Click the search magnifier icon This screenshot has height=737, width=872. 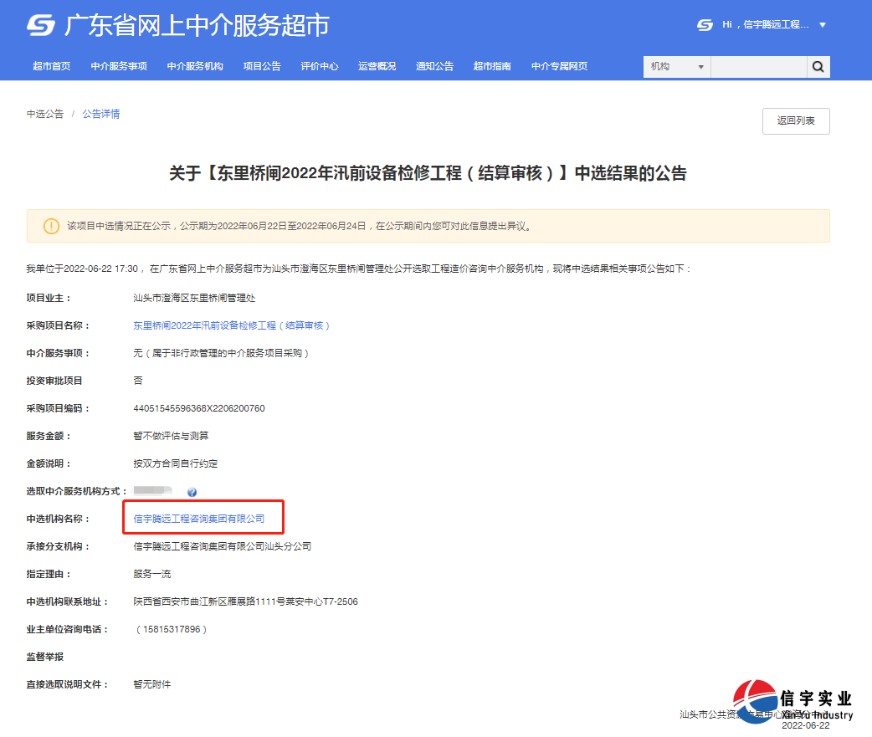click(818, 66)
